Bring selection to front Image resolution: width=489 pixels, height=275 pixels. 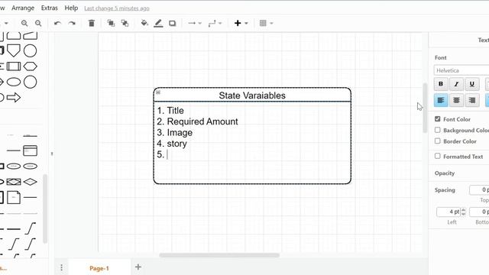click(x=111, y=23)
